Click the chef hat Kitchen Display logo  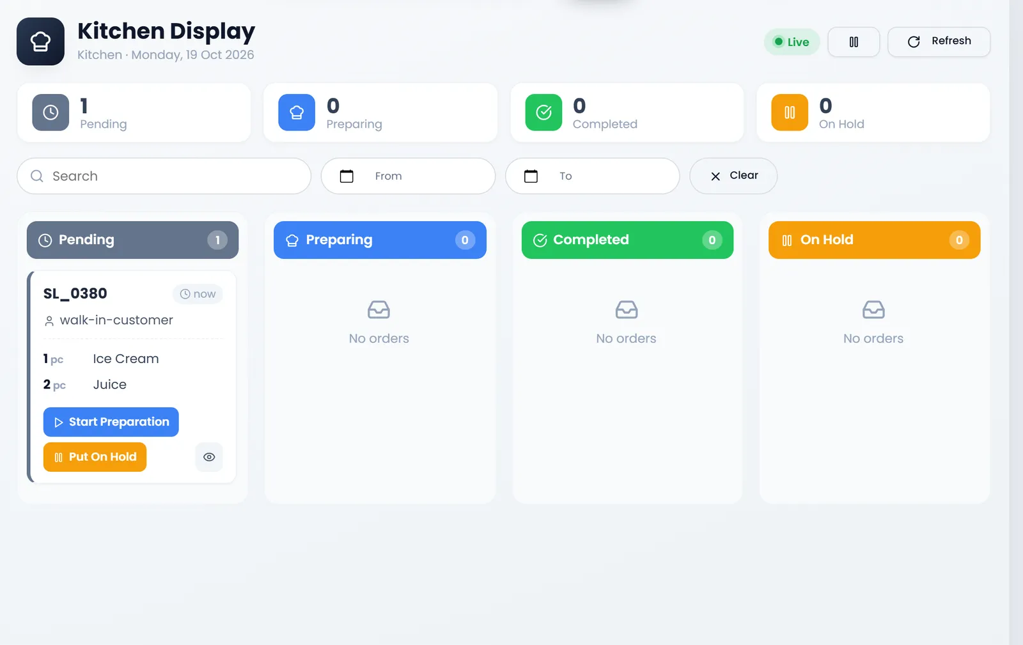pos(40,42)
